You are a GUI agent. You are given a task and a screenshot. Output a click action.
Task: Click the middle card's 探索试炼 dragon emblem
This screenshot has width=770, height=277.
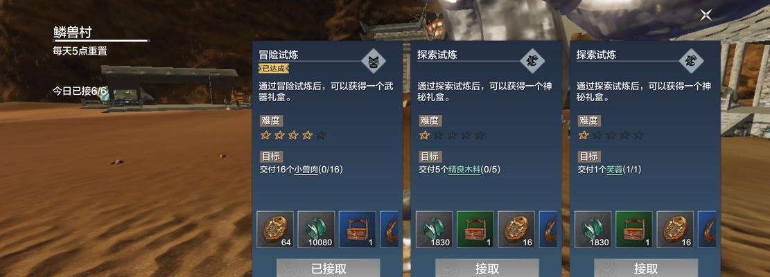tap(532, 61)
